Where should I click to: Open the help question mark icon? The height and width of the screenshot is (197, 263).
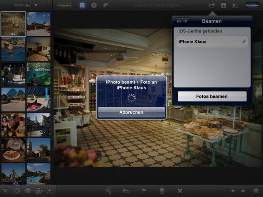(94, 5)
